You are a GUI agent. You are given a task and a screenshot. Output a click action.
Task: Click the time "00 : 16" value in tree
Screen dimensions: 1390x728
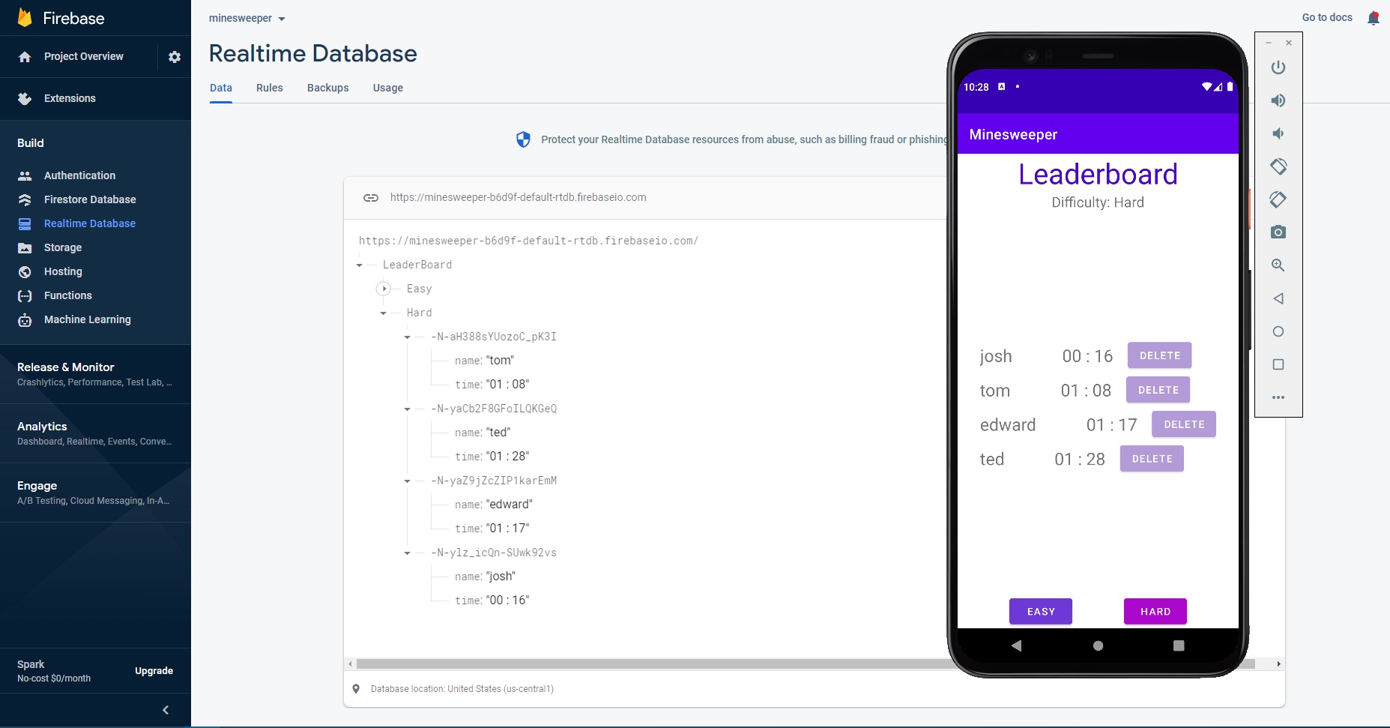click(507, 601)
